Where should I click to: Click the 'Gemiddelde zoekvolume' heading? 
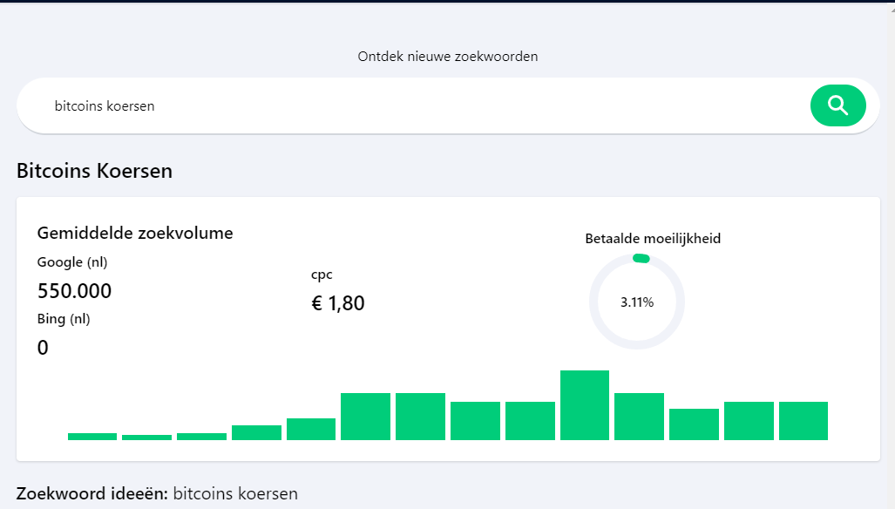(135, 233)
